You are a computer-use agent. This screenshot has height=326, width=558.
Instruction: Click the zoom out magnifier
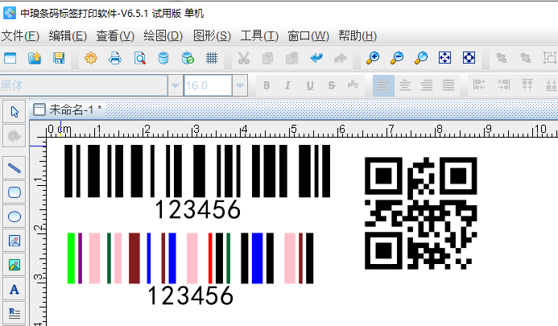pyautogui.click(x=396, y=58)
